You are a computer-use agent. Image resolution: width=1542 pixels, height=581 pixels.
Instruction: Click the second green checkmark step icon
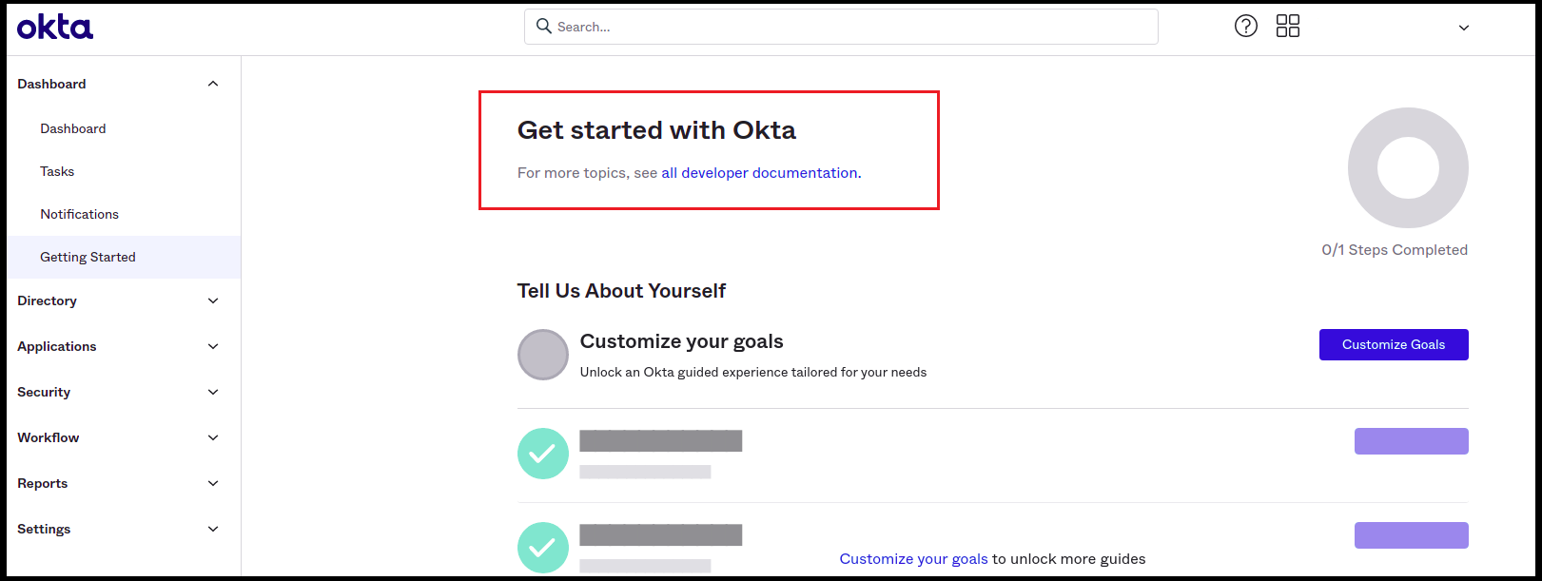click(542, 548)
